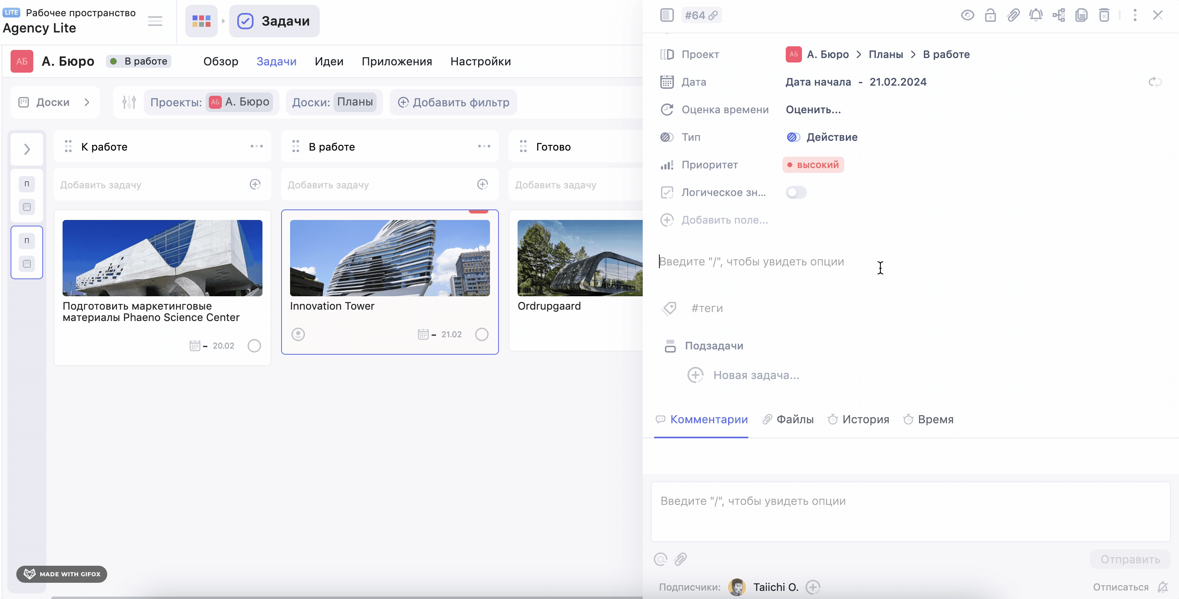Open the В работе project status dropdown
The width and height of the screenshot is (1179, 599).
139,61
